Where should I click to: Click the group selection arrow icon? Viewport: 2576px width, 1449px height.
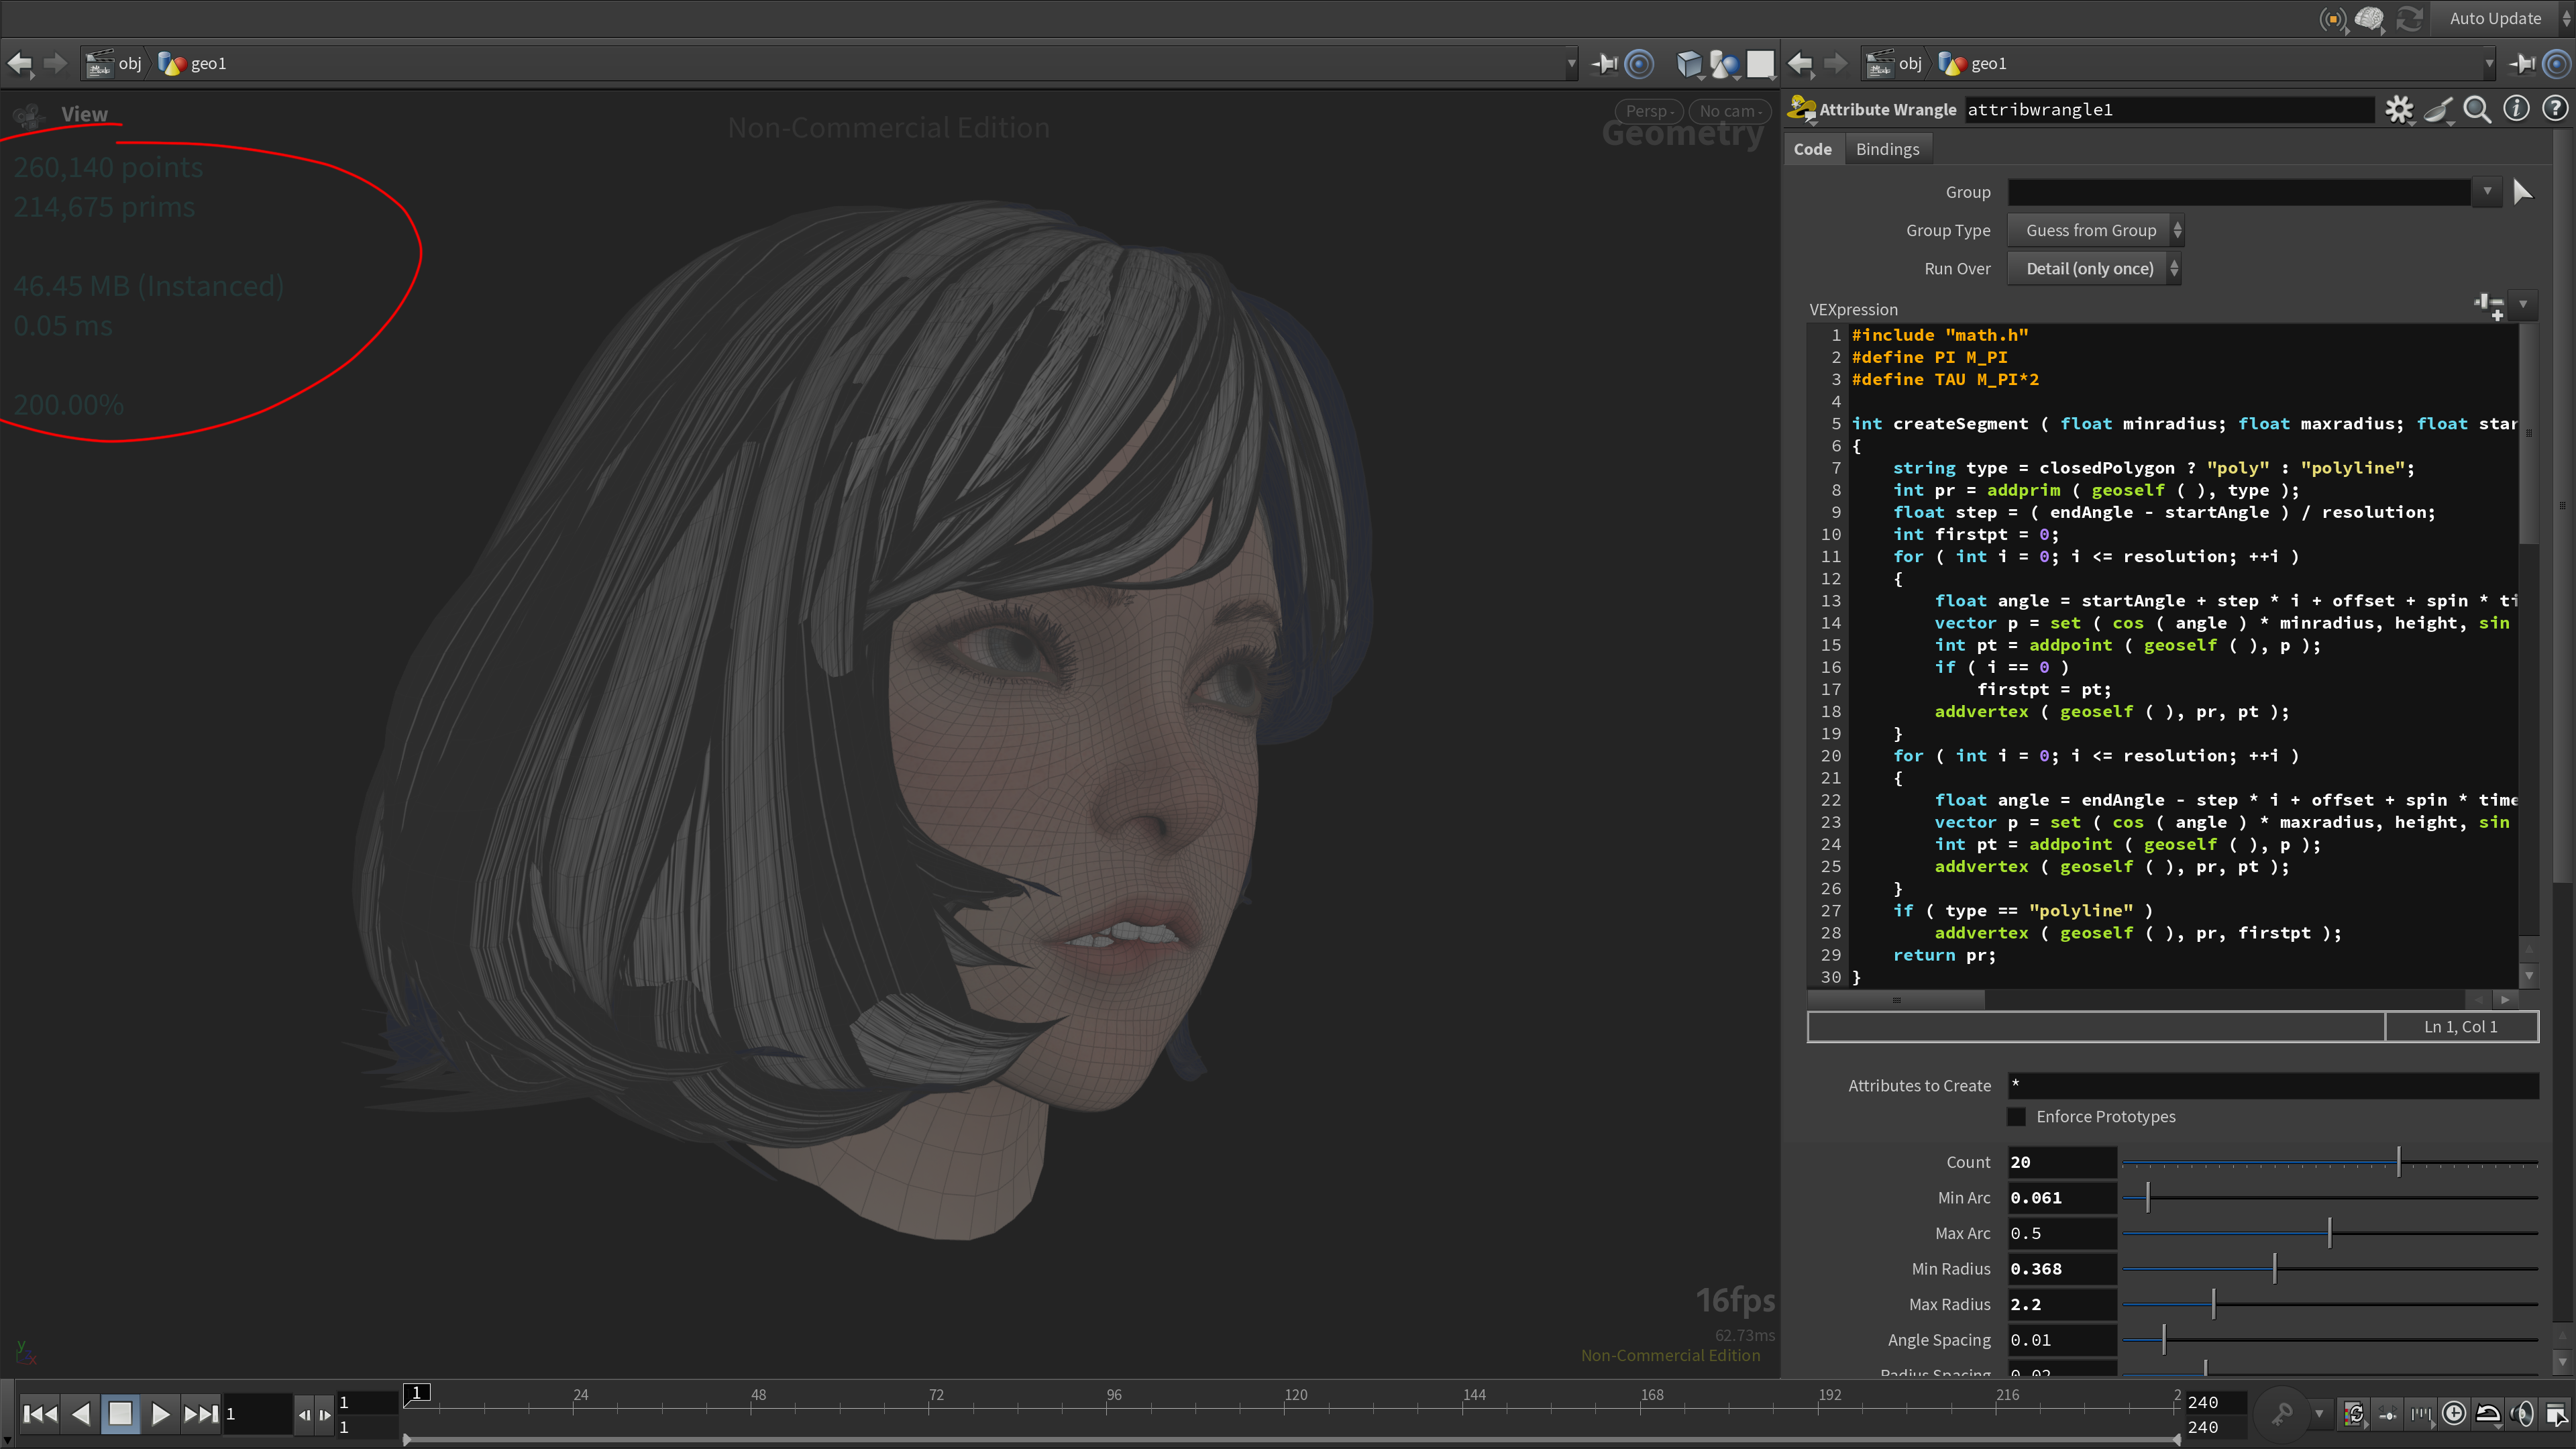point(2522,192)
